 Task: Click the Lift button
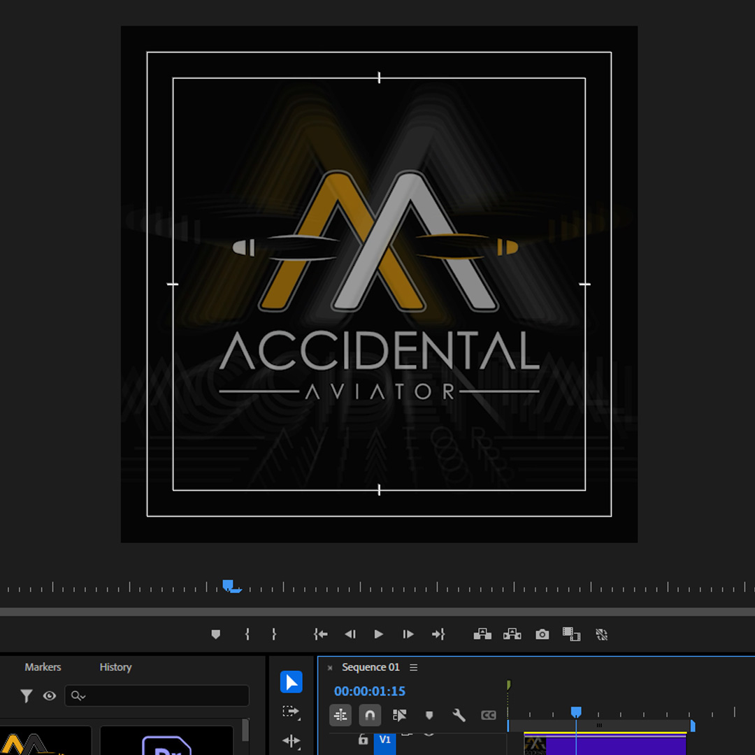482,634
